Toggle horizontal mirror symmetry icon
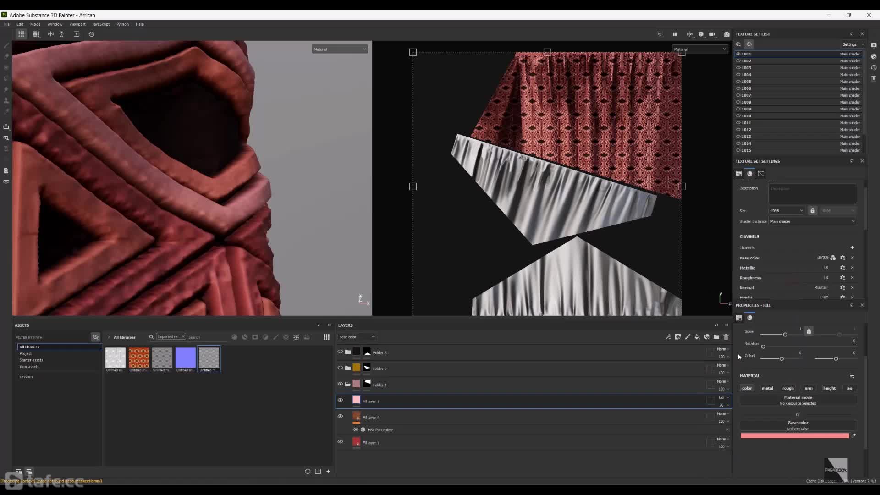 (51, 34)
